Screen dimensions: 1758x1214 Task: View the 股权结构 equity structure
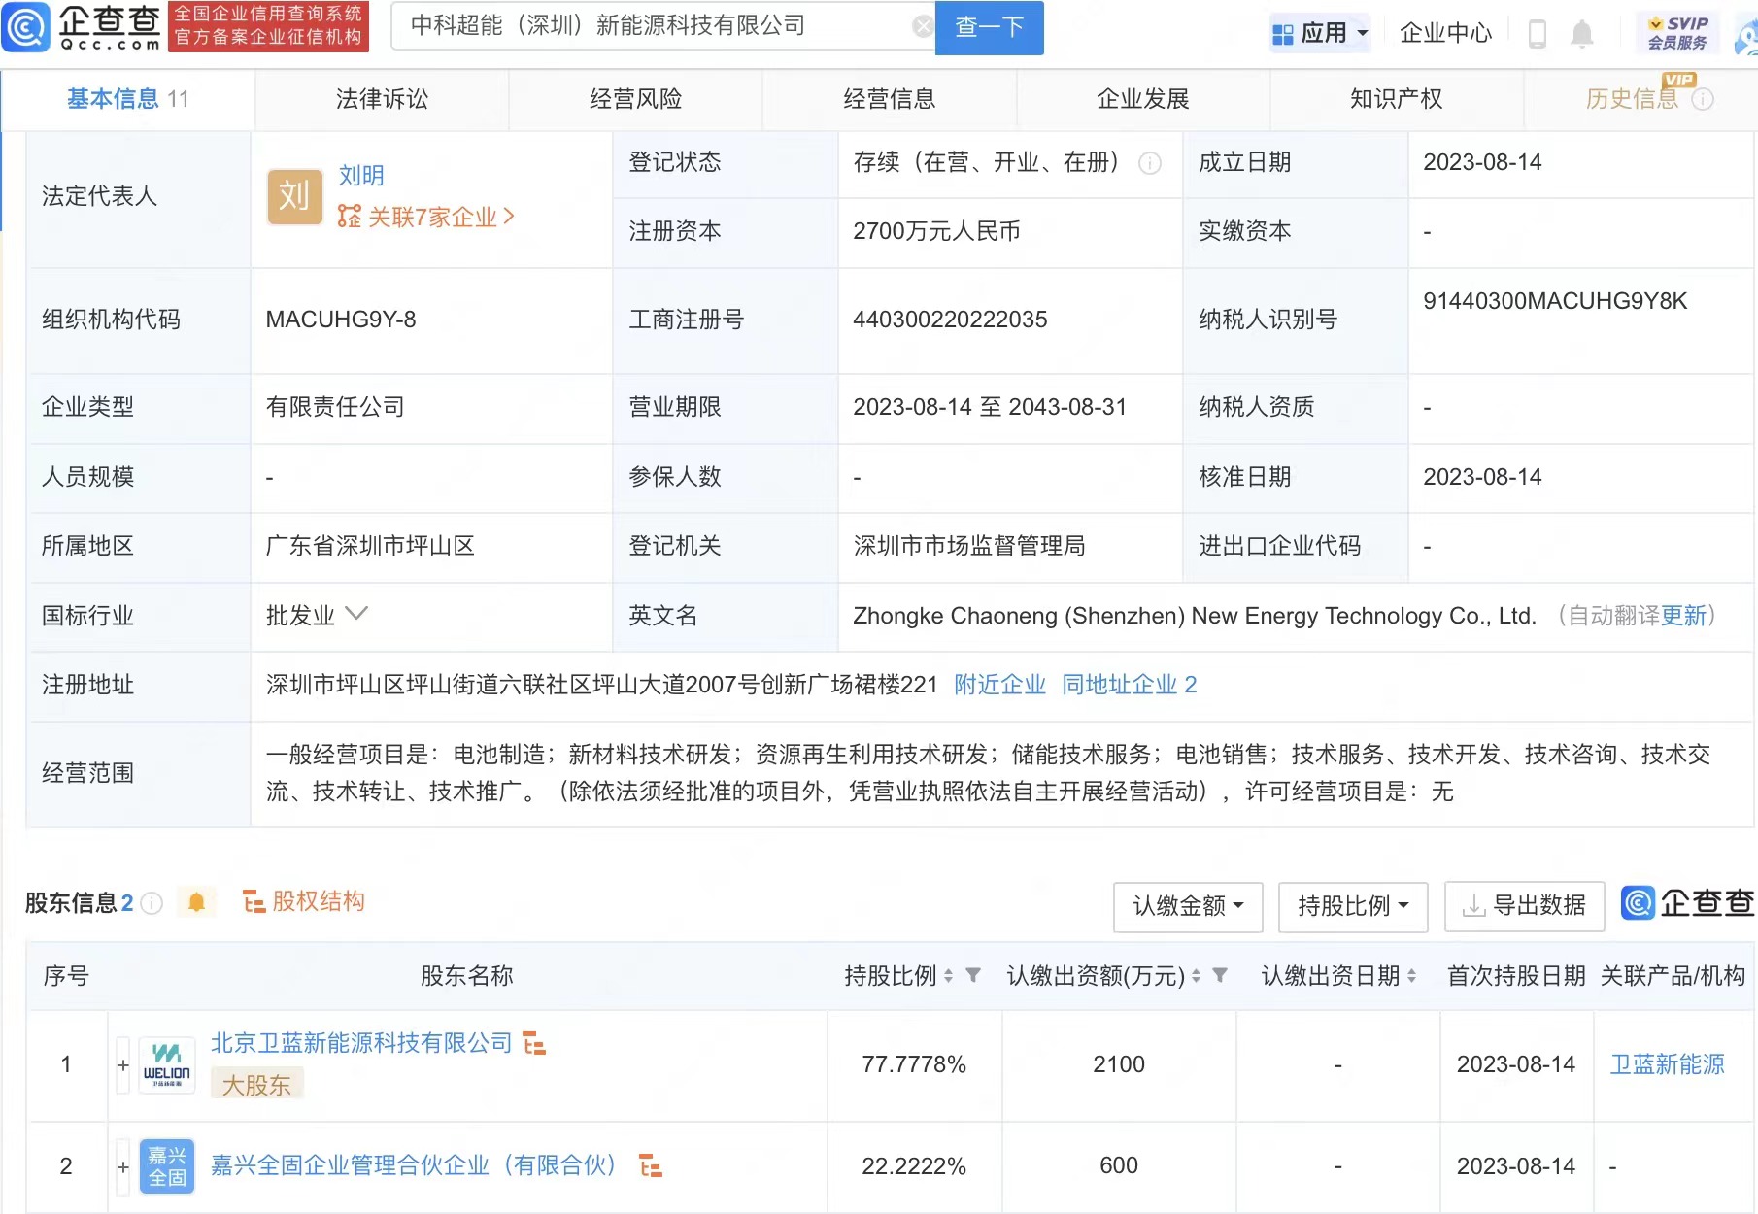(303, 902)
